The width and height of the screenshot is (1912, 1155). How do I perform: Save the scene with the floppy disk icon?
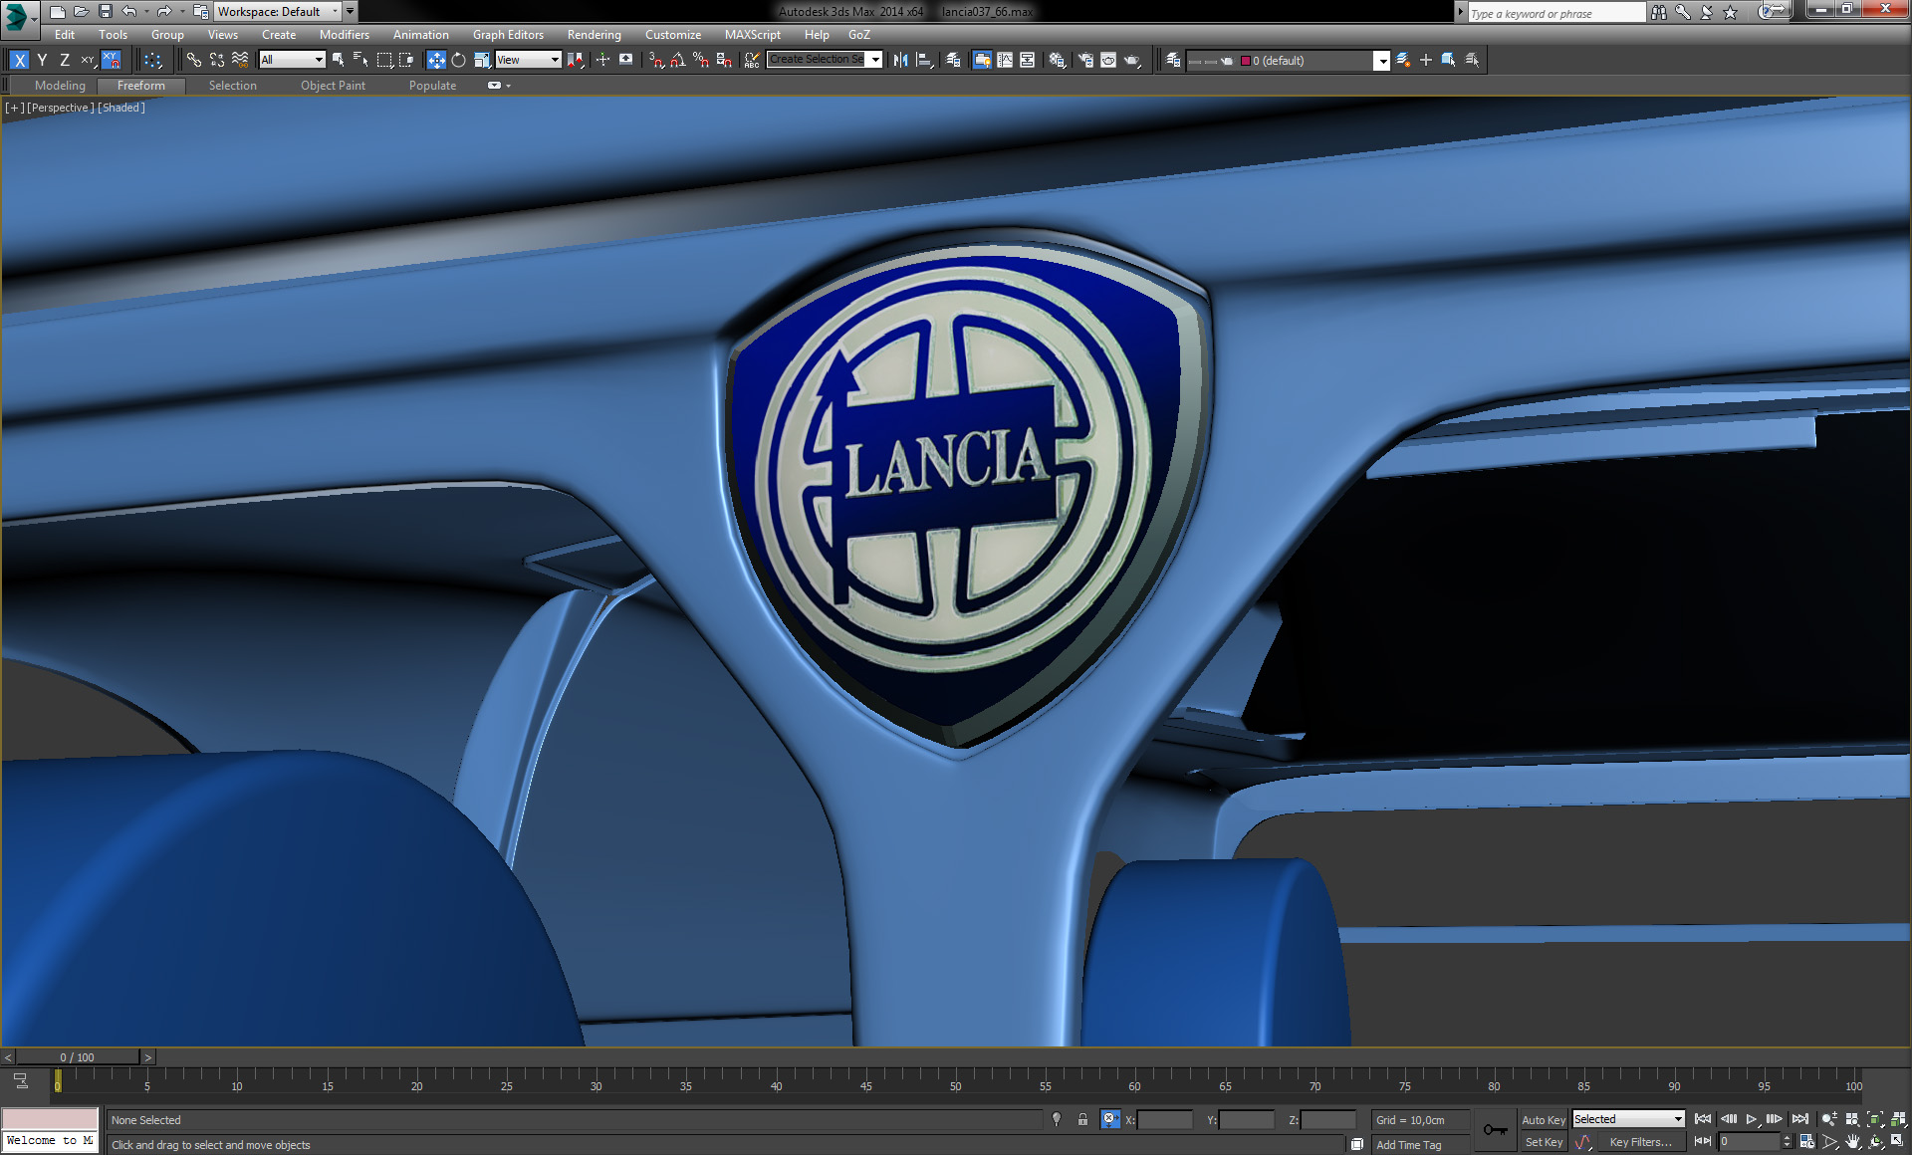[105, 12]
